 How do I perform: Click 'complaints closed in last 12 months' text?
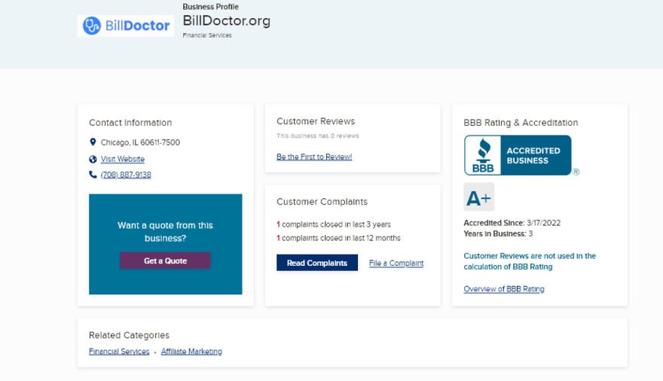click(338, 238)
